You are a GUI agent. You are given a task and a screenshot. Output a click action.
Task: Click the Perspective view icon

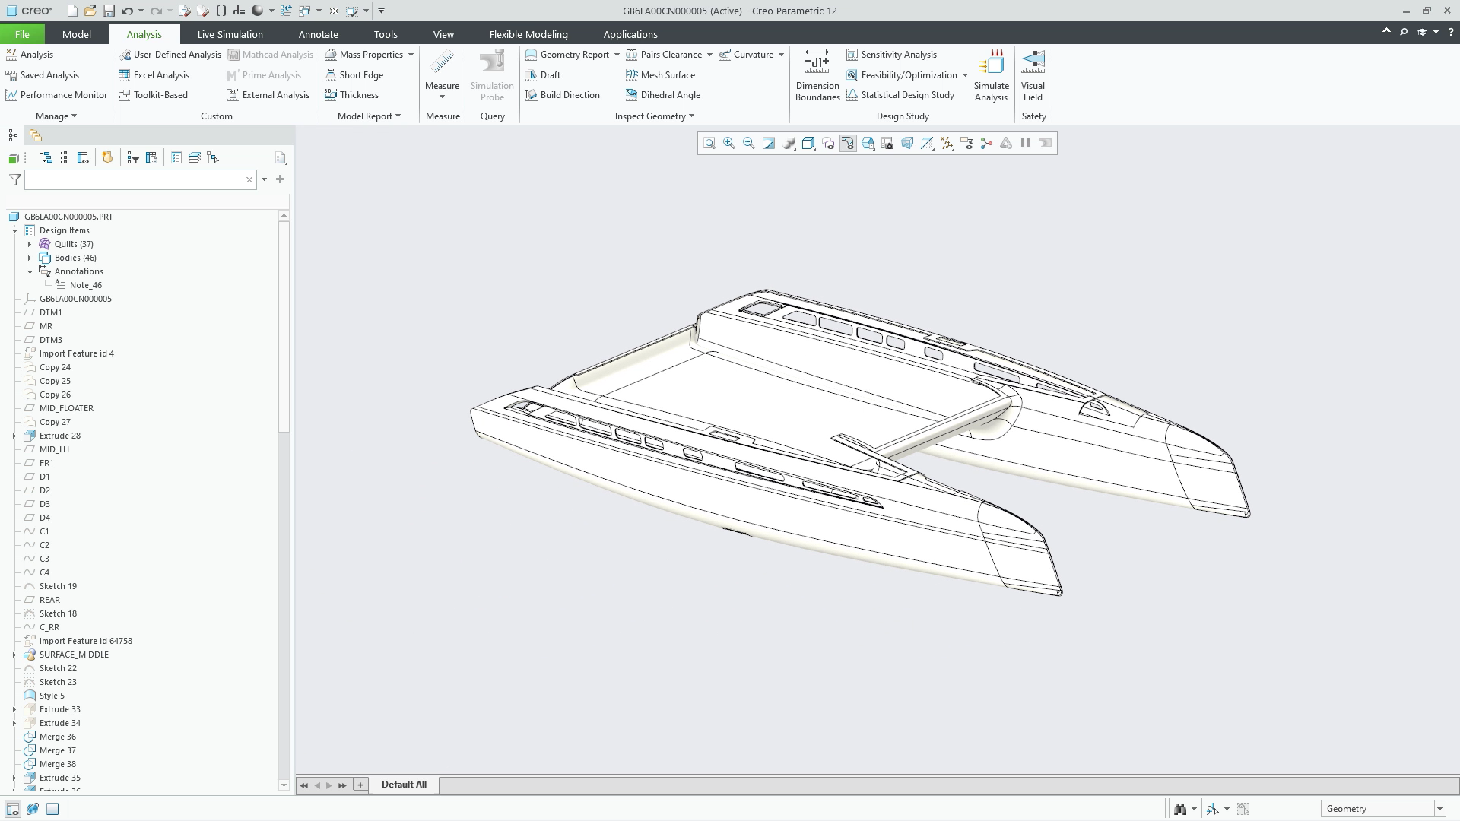click(x=907, y=143)
